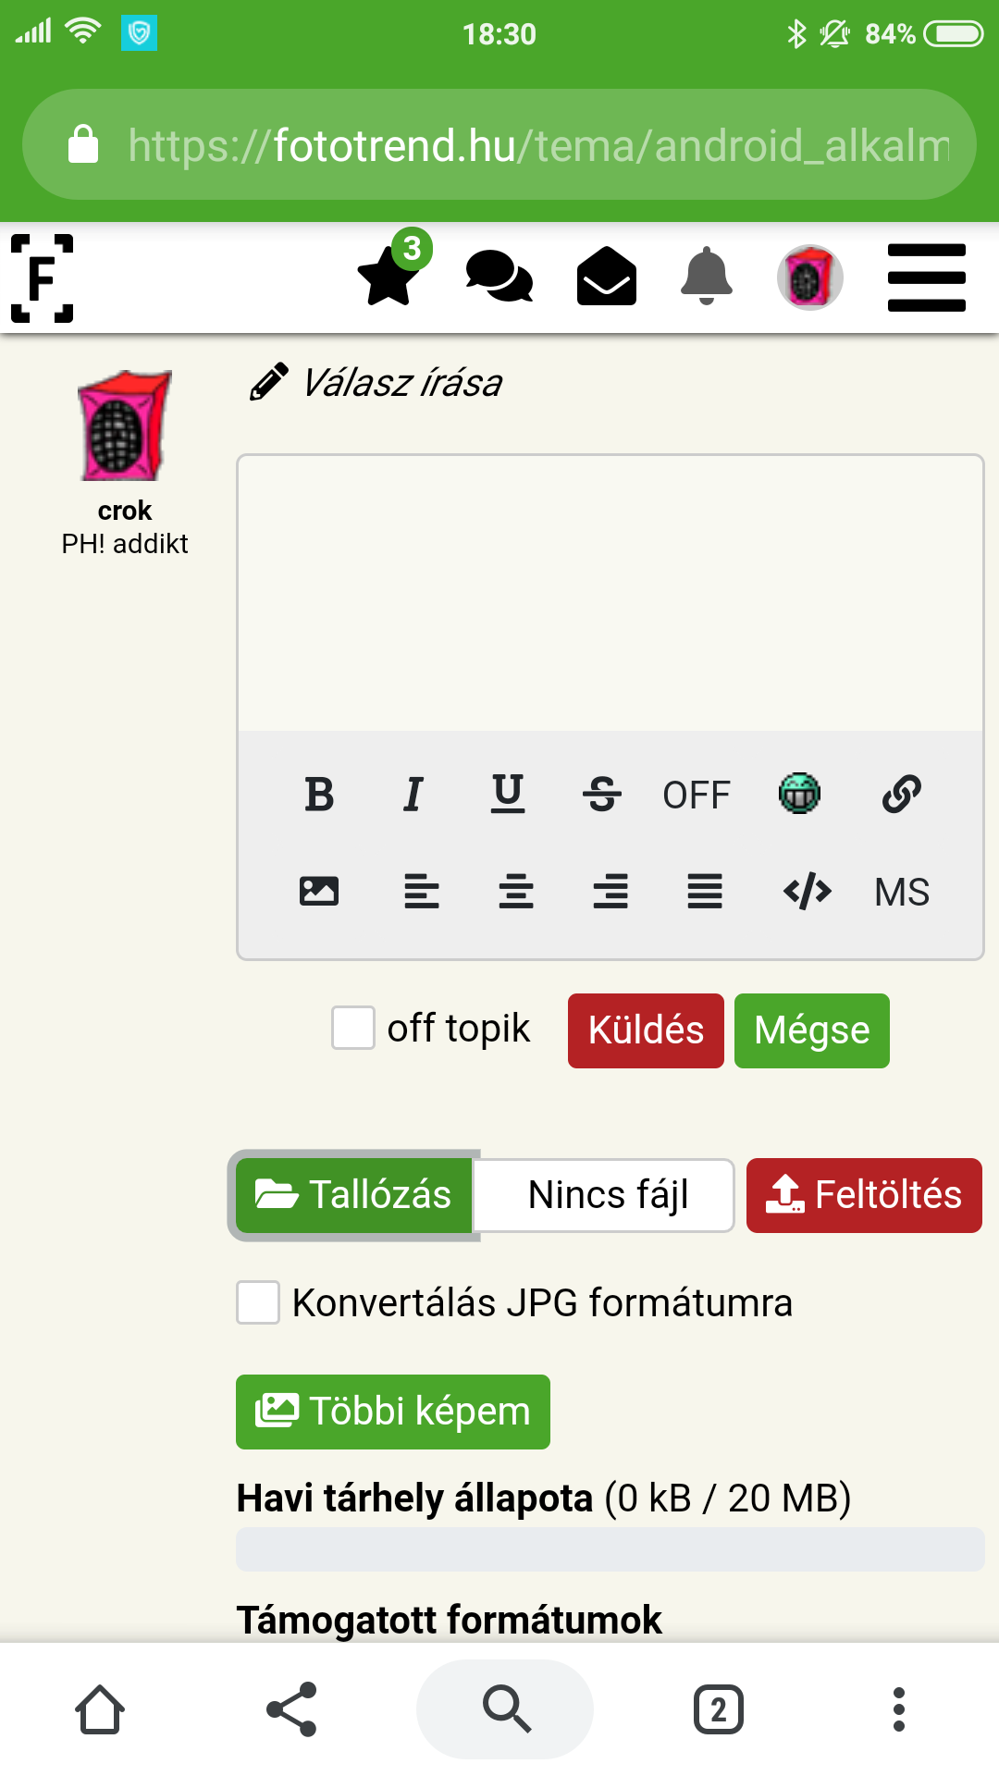Open the browser three-dot options menu
The height and width of the screenshot is (1776, 999).
(x=898, y=1709)
